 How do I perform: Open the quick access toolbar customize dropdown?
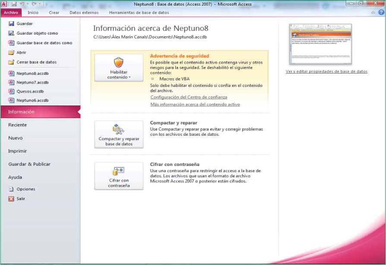pos(46,4)
